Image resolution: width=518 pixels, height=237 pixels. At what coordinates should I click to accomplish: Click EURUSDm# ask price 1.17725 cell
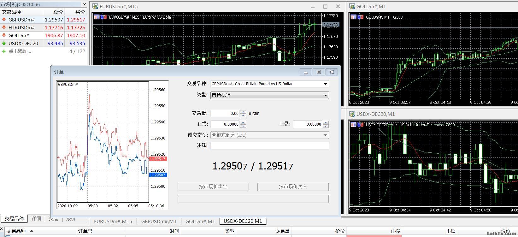(76, 27)
